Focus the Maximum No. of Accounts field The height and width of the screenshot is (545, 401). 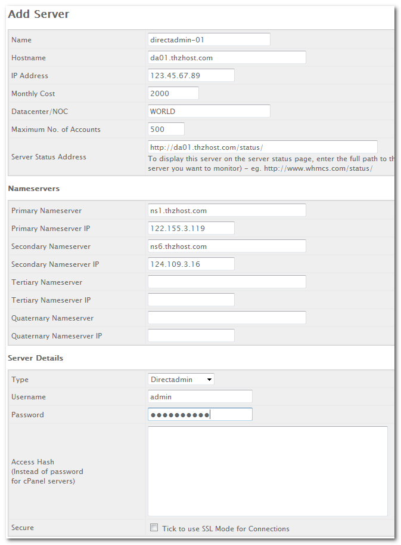166,129
